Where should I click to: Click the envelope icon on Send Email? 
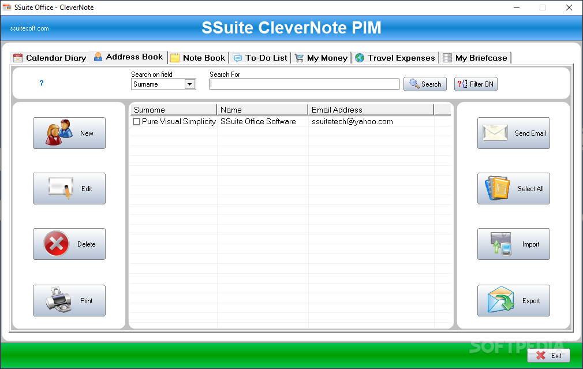495,132
